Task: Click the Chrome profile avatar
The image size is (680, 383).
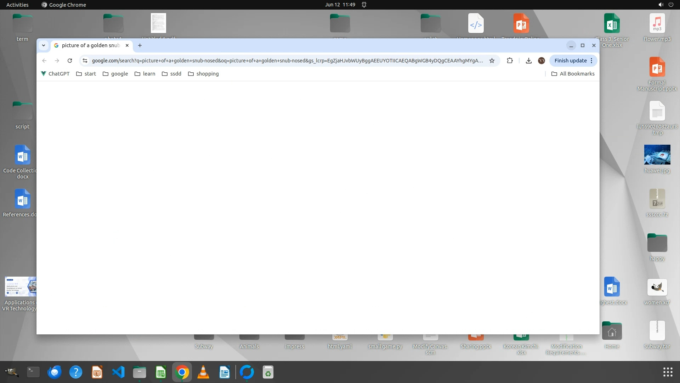Action: tap(541, 61)
